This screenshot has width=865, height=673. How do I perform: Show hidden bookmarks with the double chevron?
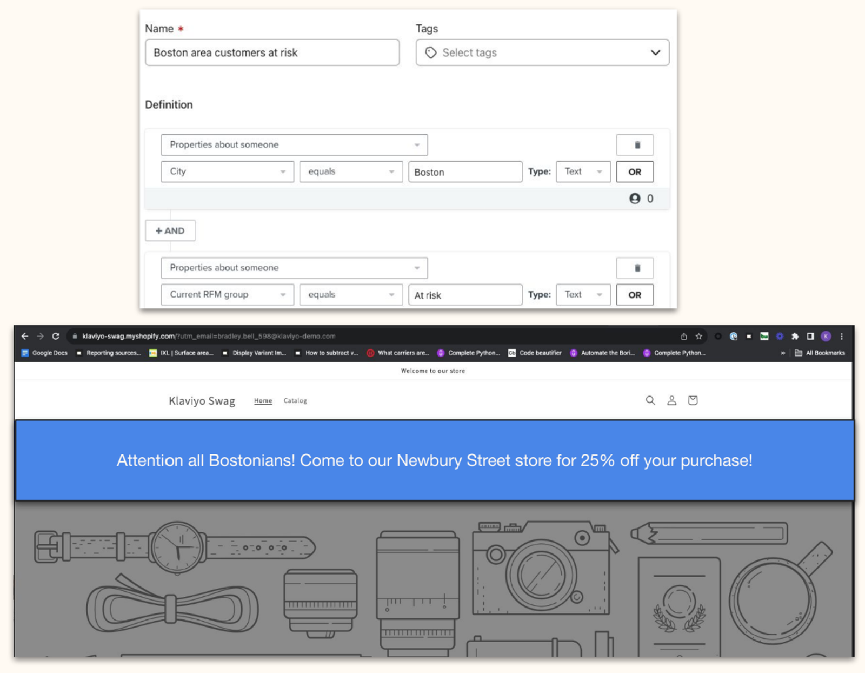(783, 353)
